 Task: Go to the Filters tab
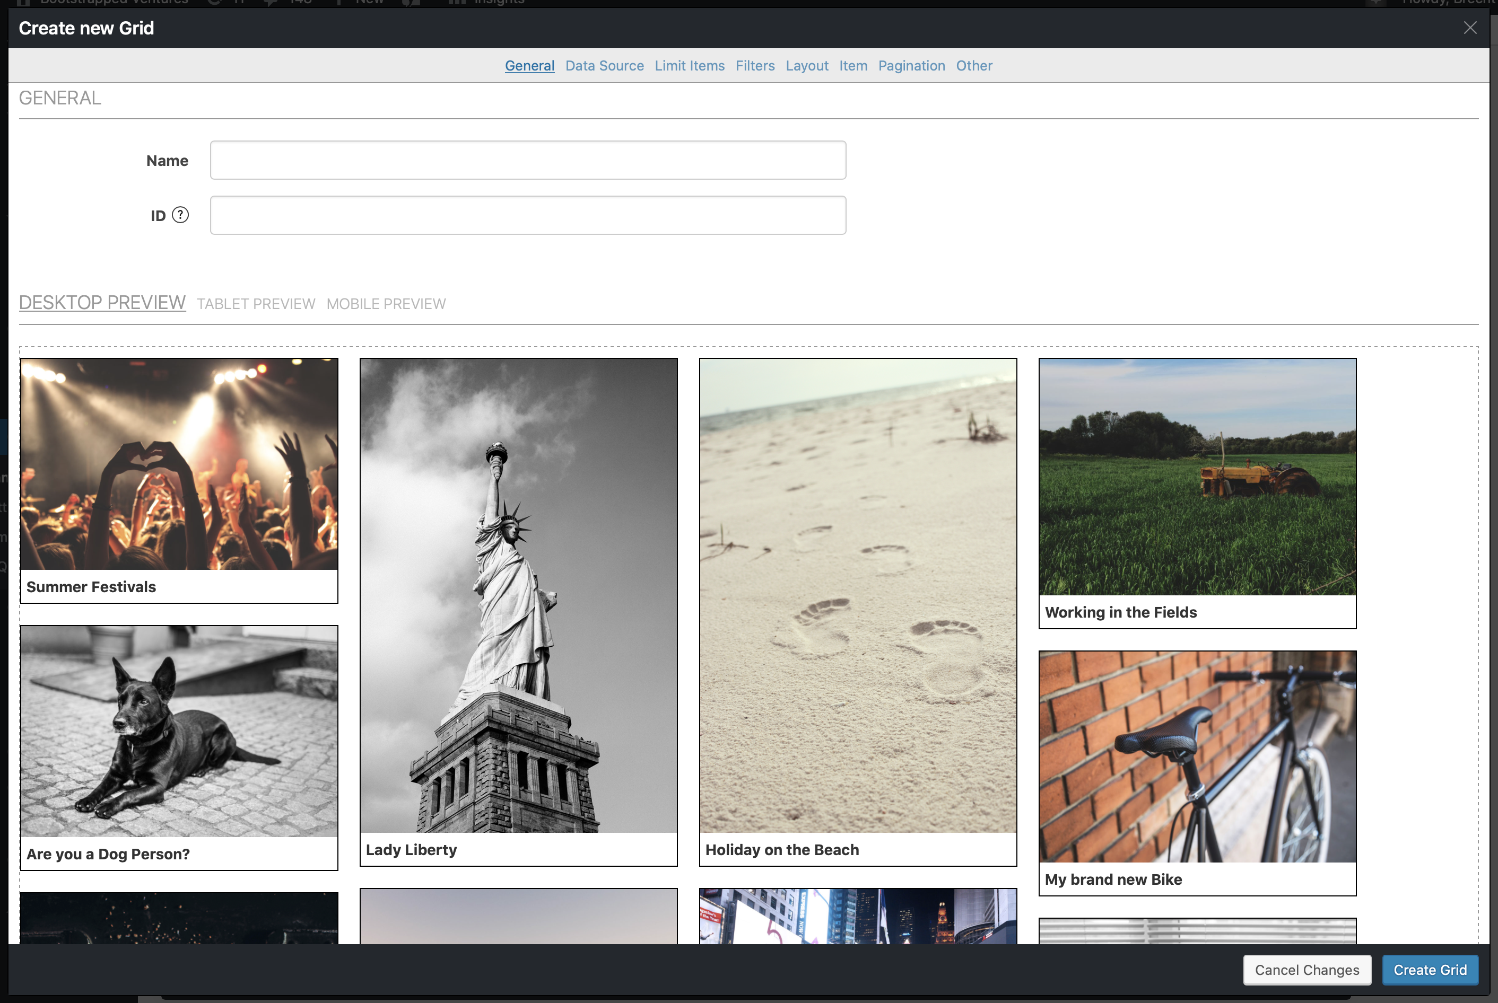click(x=754, y=65)
